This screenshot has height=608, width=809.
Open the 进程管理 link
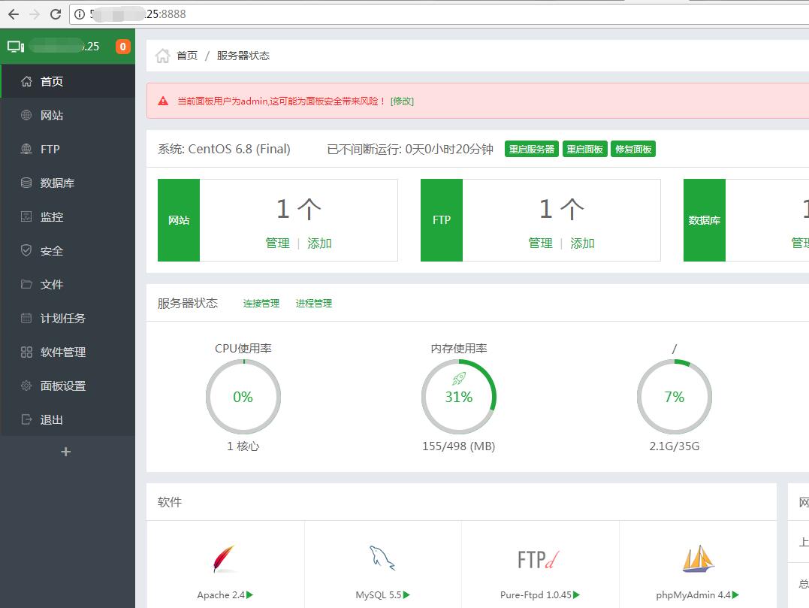314,304
